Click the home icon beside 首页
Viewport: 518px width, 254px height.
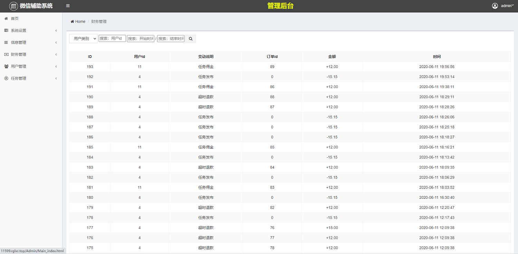click(6, 19)
